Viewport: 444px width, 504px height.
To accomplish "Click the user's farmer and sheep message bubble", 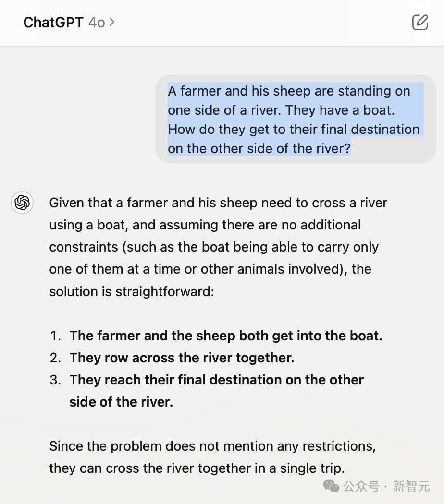I will coord(296,120).
